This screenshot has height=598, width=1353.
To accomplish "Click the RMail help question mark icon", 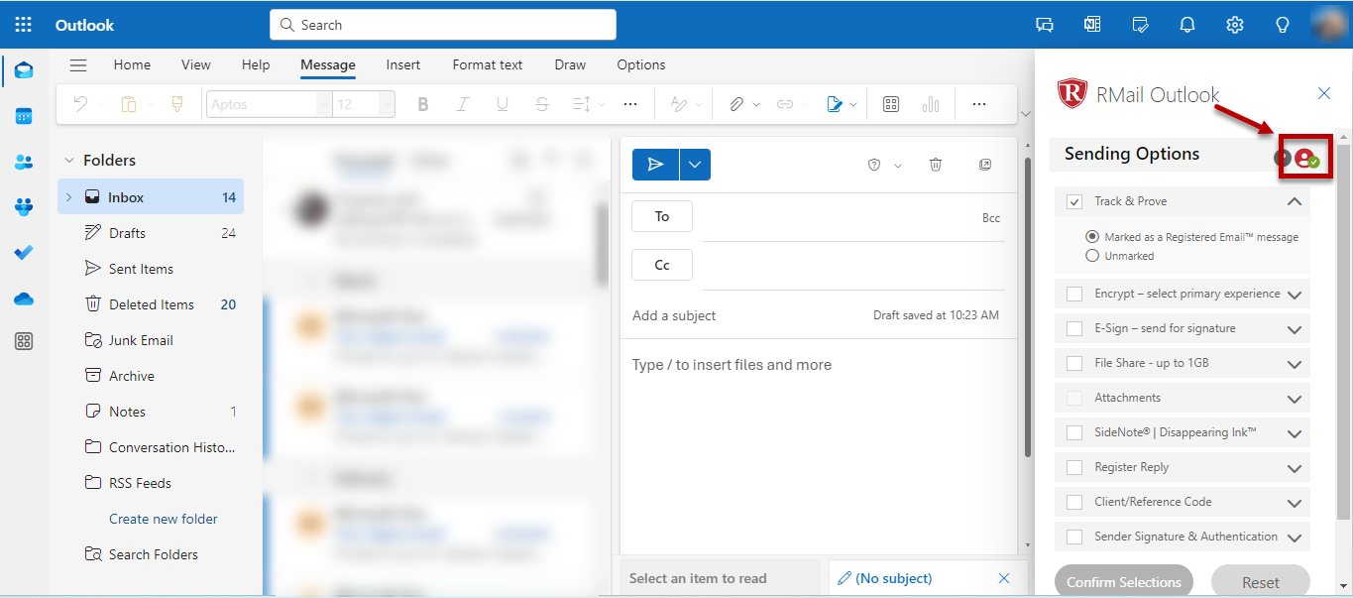I will (x=1283, y=158).
